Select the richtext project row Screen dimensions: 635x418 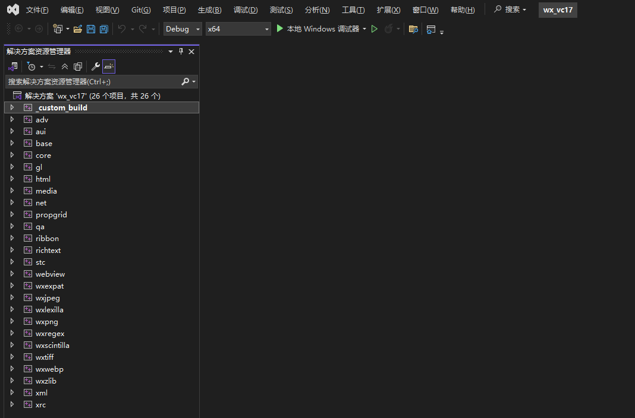click(102, 250)
